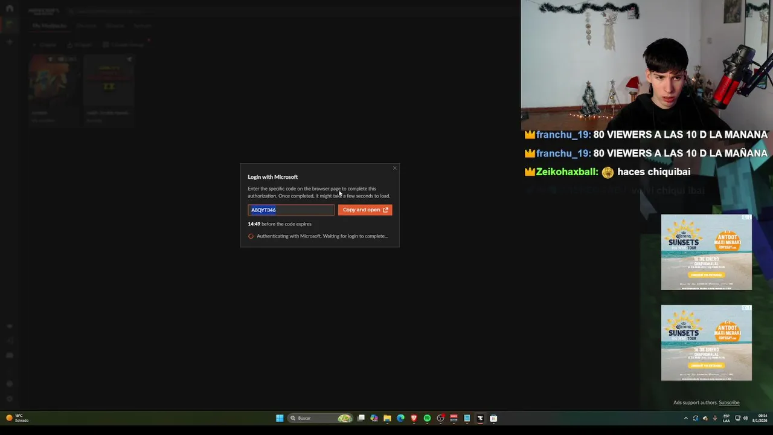Open the Notepad app on the taskbar
Image resolution: width=773 pixels, height=435 pixels.
point(467,418)
